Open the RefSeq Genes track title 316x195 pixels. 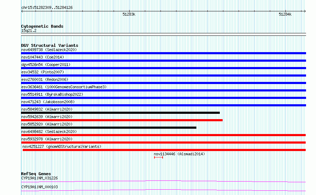[36, 174]
